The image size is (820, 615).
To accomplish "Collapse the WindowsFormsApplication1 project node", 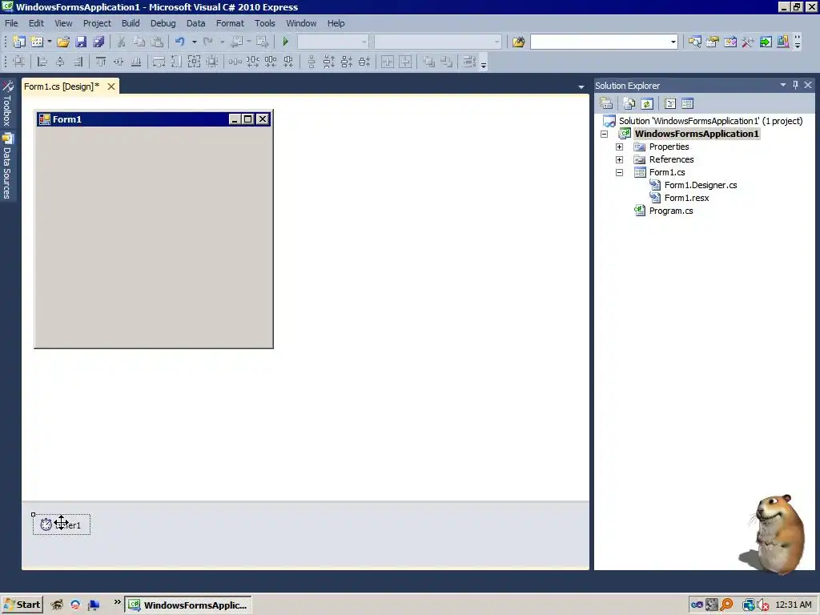I will click(604, 134).
